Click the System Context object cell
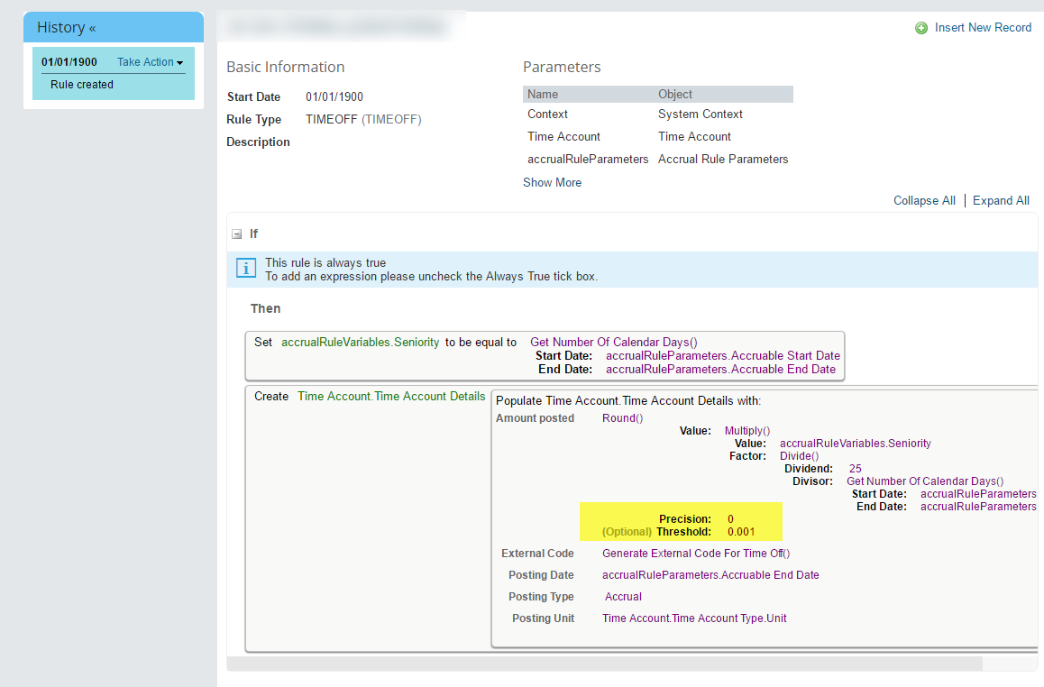 tap(701, 114)
